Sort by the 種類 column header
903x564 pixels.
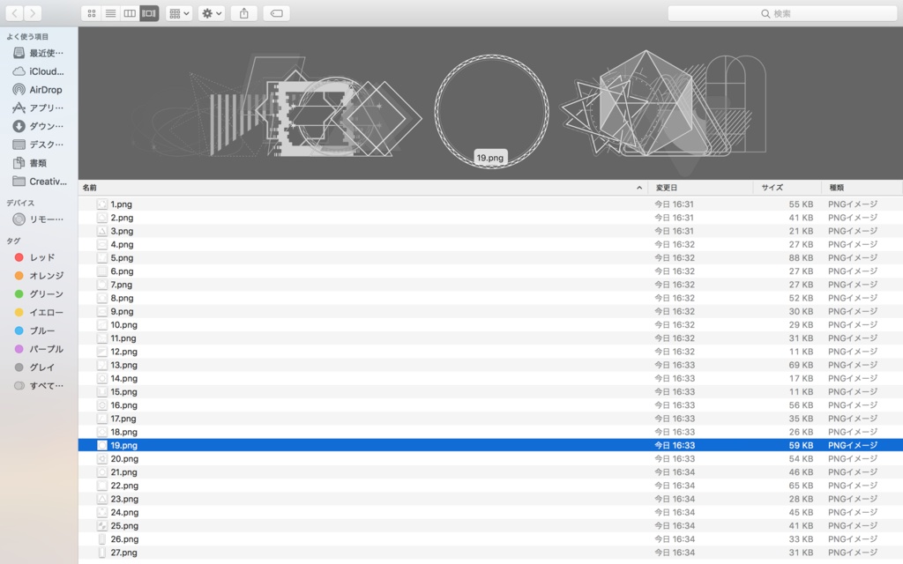point(862,188)
